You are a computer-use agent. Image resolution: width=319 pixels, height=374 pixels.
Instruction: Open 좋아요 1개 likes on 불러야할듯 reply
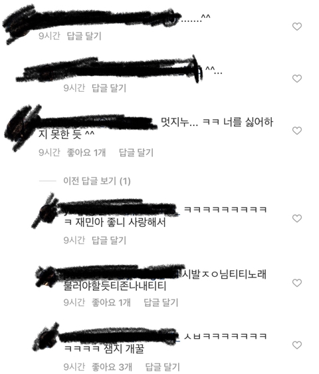[111, 302]
